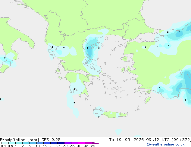Viewport: 191px width, 147px height.
Task: Click the 'GFS 0.25' model label
Action: (51, 140)
